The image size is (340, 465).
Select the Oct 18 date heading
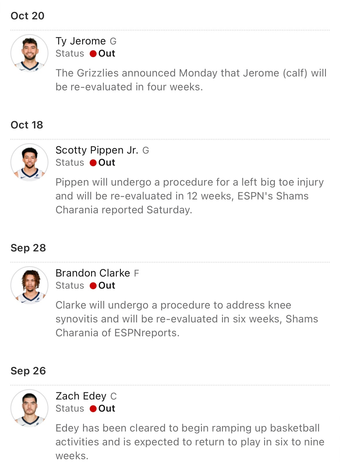pos(27,125)
